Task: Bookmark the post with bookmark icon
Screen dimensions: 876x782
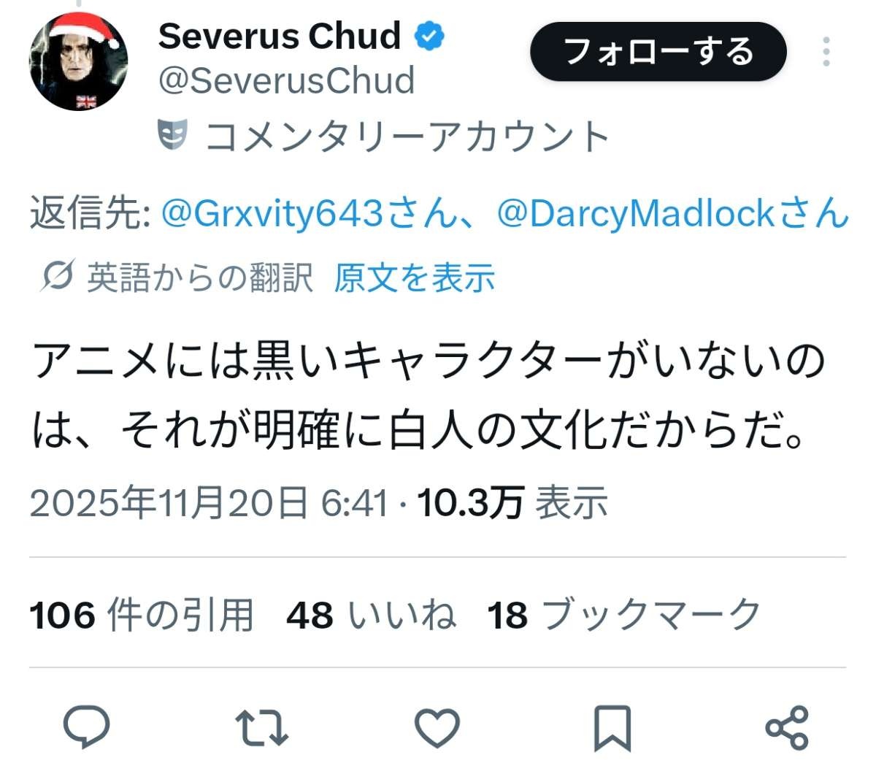Action: 612,728
